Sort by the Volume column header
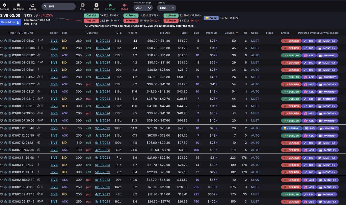 click(229, 33)
